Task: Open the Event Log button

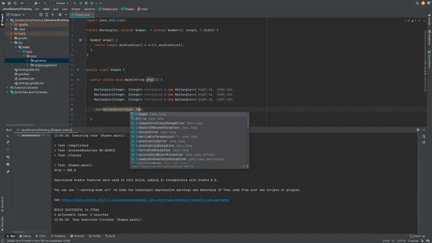Action: [417, 236]
